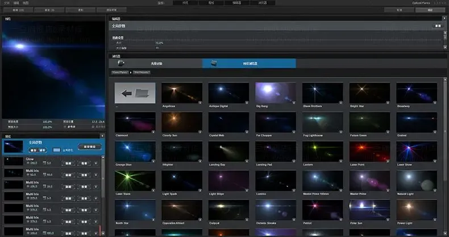Click the corner badge on Angelicas preset
Viewport: 449px width, 237px height.
200,102
